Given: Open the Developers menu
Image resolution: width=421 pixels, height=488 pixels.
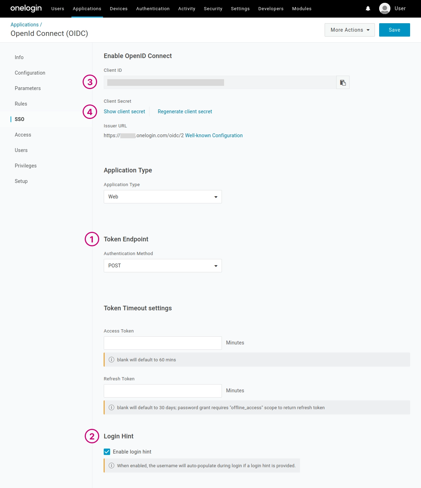Looking at the screenshot, I should (x=270, y=8).
